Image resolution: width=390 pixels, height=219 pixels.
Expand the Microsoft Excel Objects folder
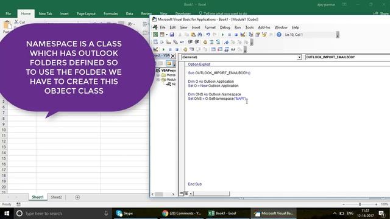coord(158,75)
